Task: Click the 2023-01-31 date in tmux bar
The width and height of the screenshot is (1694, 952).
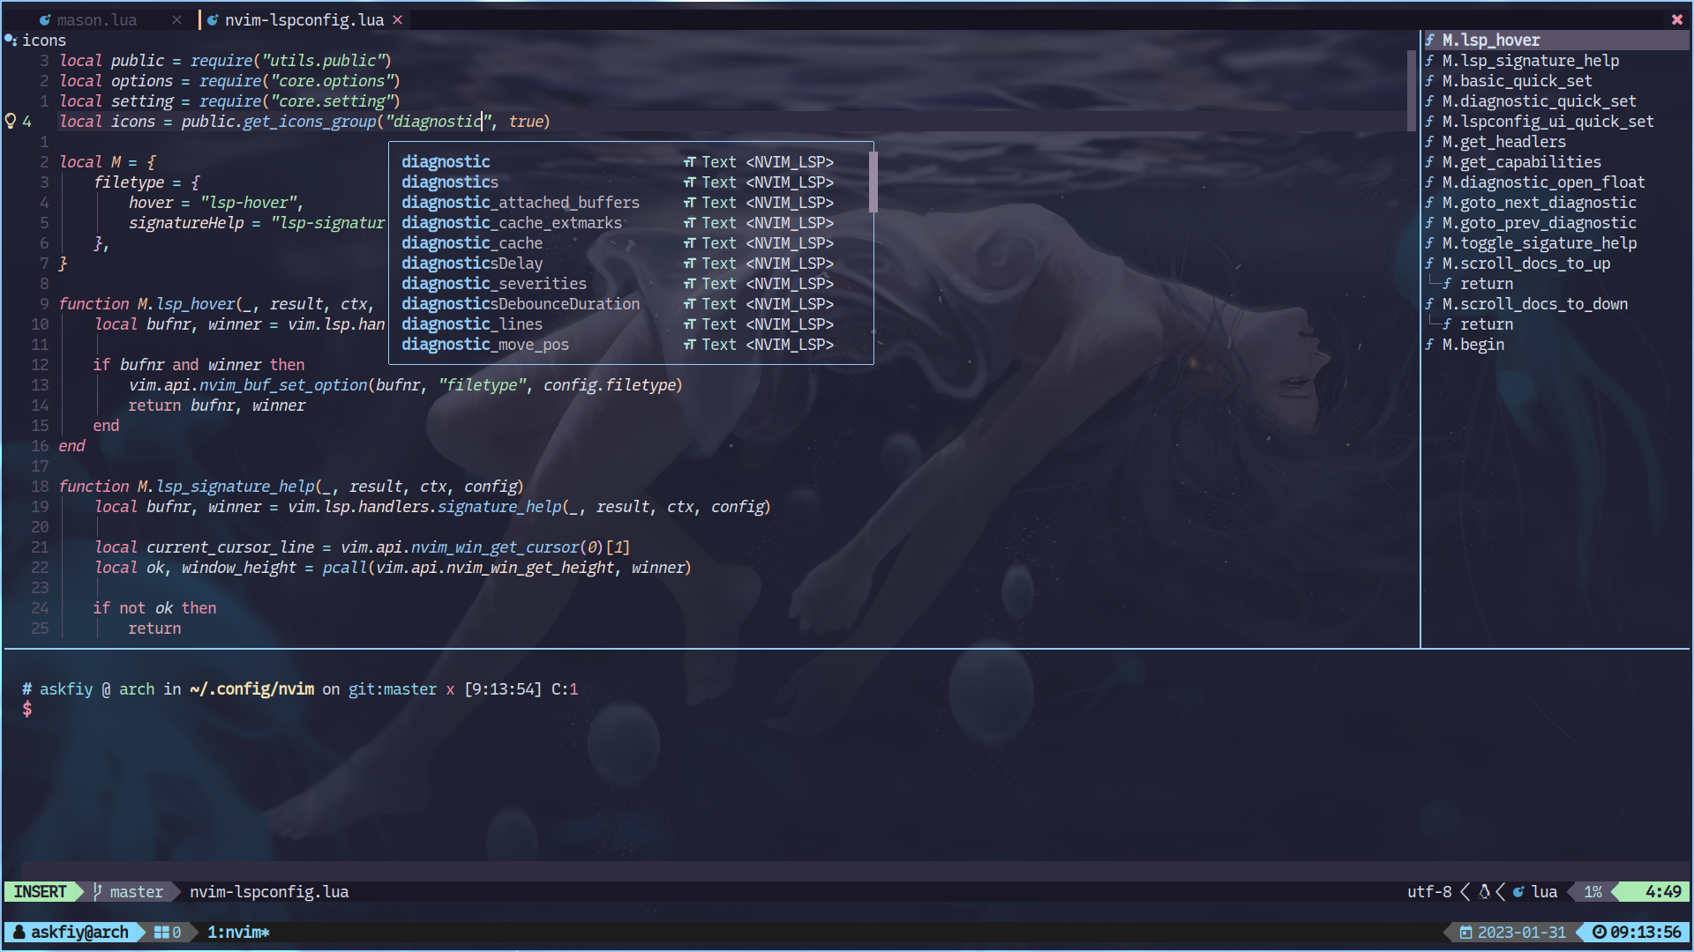Action: [1521, 932]
